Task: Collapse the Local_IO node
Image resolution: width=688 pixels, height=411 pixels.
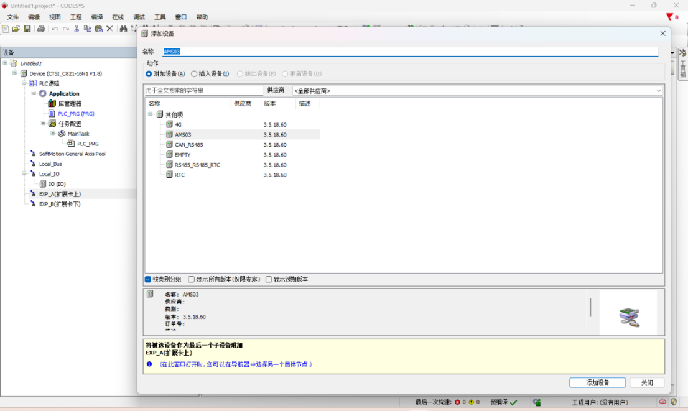Action: click(x=24, y=173)
